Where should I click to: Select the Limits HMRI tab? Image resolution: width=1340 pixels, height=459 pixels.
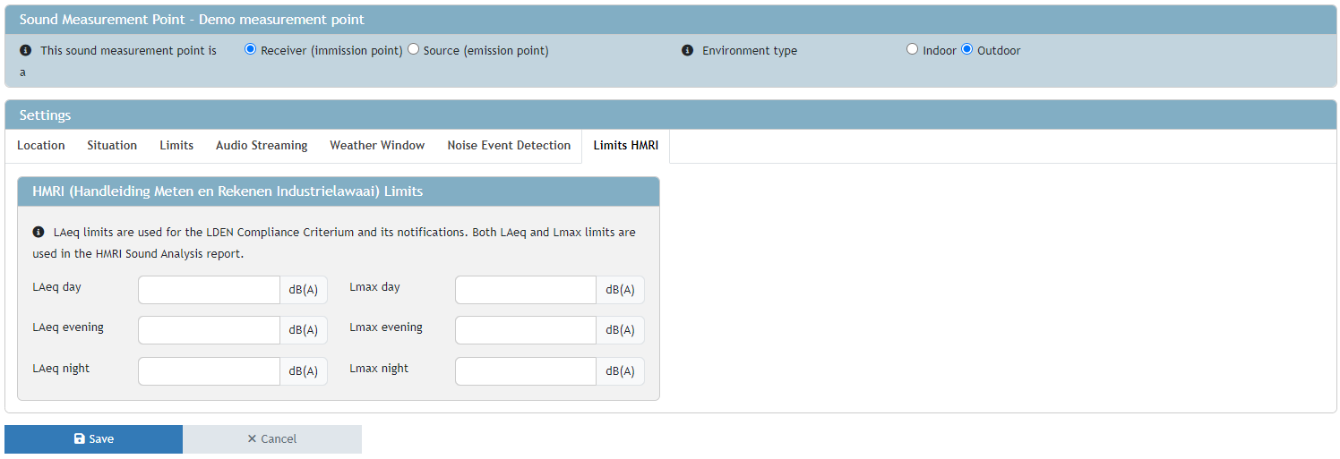click(625, 146)
